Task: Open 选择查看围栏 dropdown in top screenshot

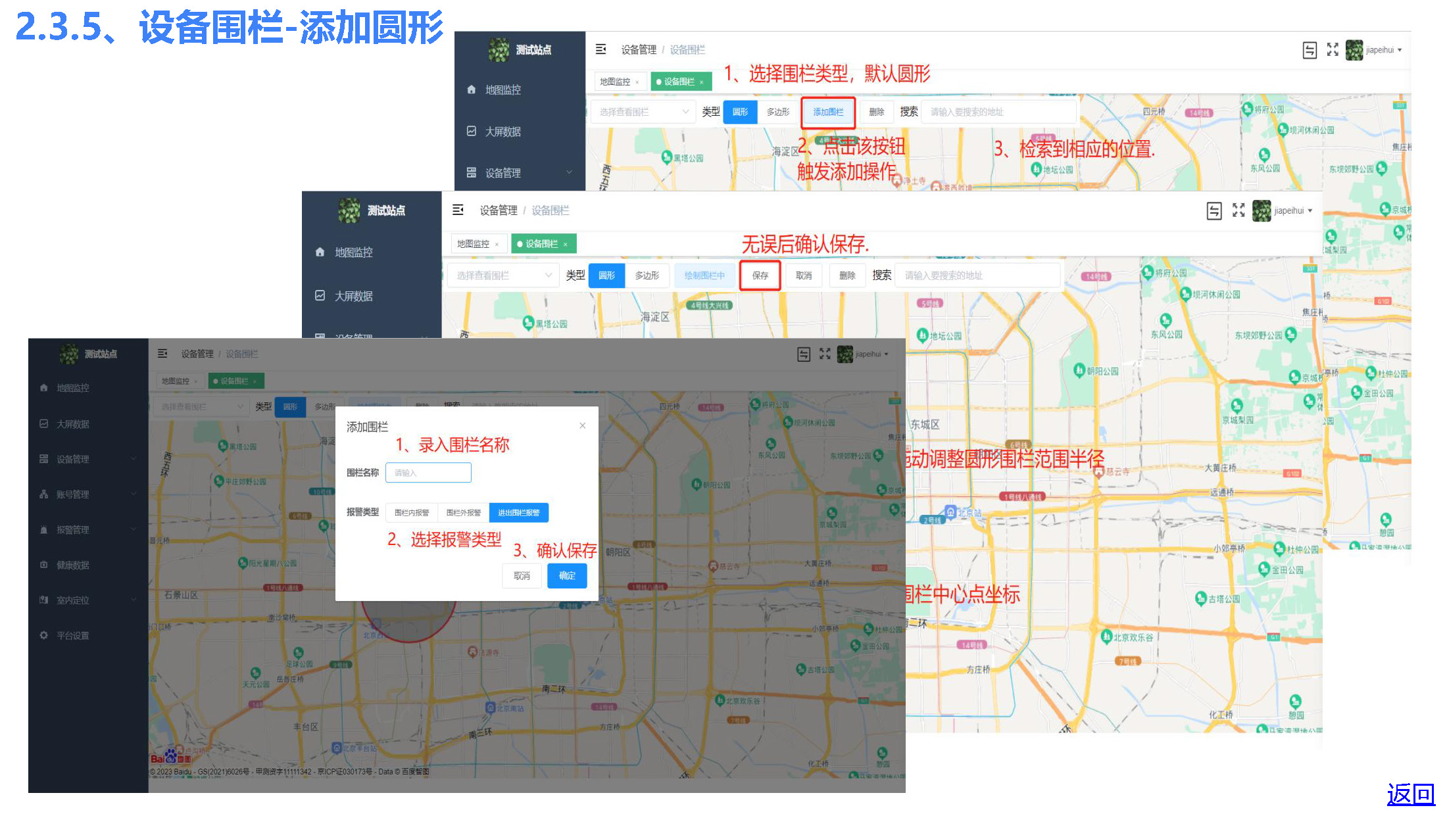Action: pos(642,112)
